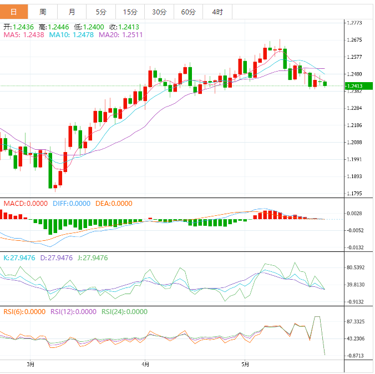Choose the 5分 timeframe tab
375x374 pixels.
(100, 12)
